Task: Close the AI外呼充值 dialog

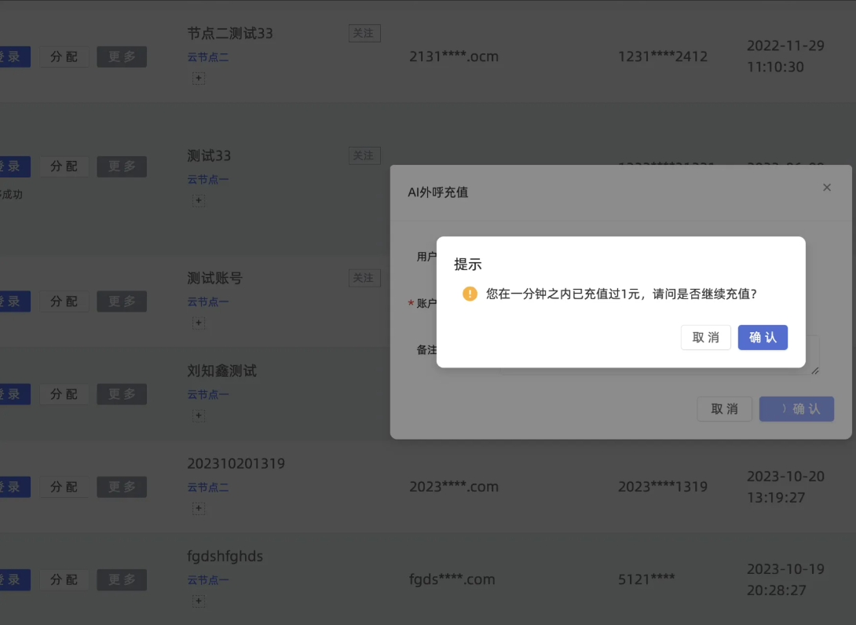Action: coord(826,188)
